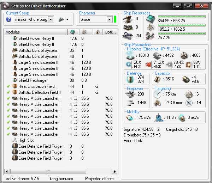
Task: Toggle fifth Heavy Missile Launcher II checkmark
Action: coord(8,122)
